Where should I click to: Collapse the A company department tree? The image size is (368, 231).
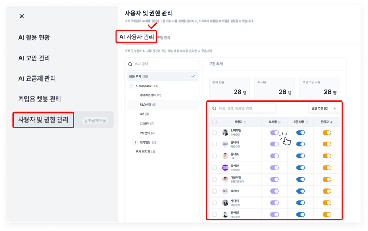point(131,86)
